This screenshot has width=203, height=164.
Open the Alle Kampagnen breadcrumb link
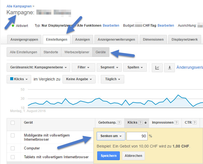(19, 6)
